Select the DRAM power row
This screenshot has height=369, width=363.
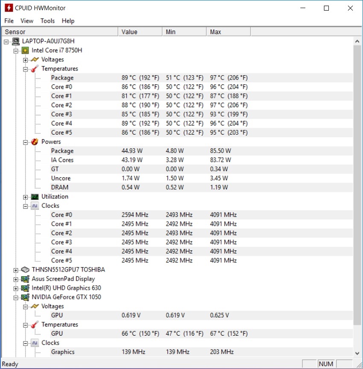[202, 188]
